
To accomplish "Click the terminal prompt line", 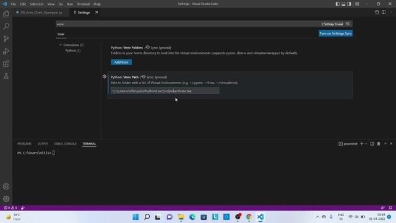I will pyautogui.click(x=36, y=153).
